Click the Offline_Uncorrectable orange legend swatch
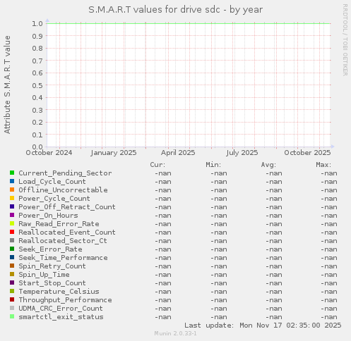Screen dimensions: 351x341 tap(12, 190)
